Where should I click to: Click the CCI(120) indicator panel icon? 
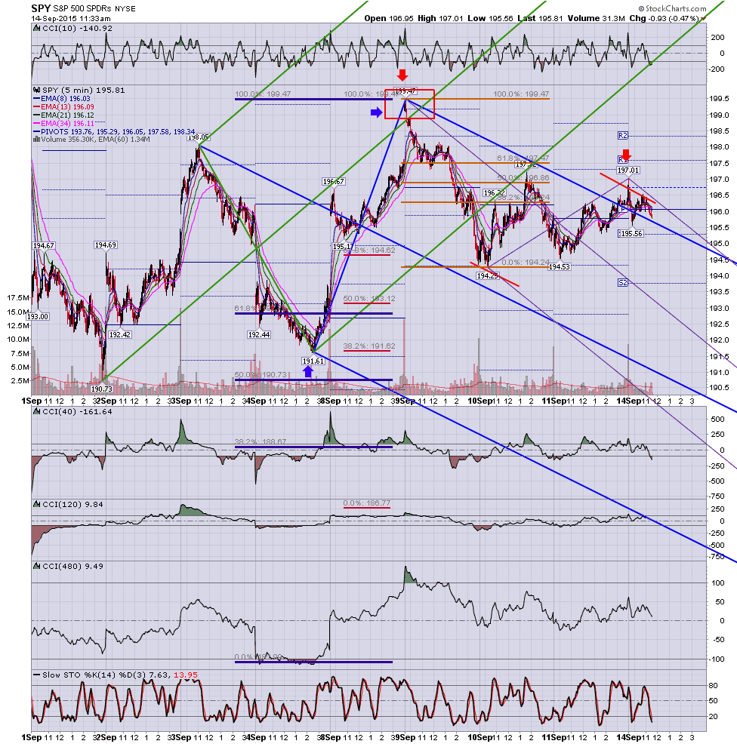coord(36,504)
